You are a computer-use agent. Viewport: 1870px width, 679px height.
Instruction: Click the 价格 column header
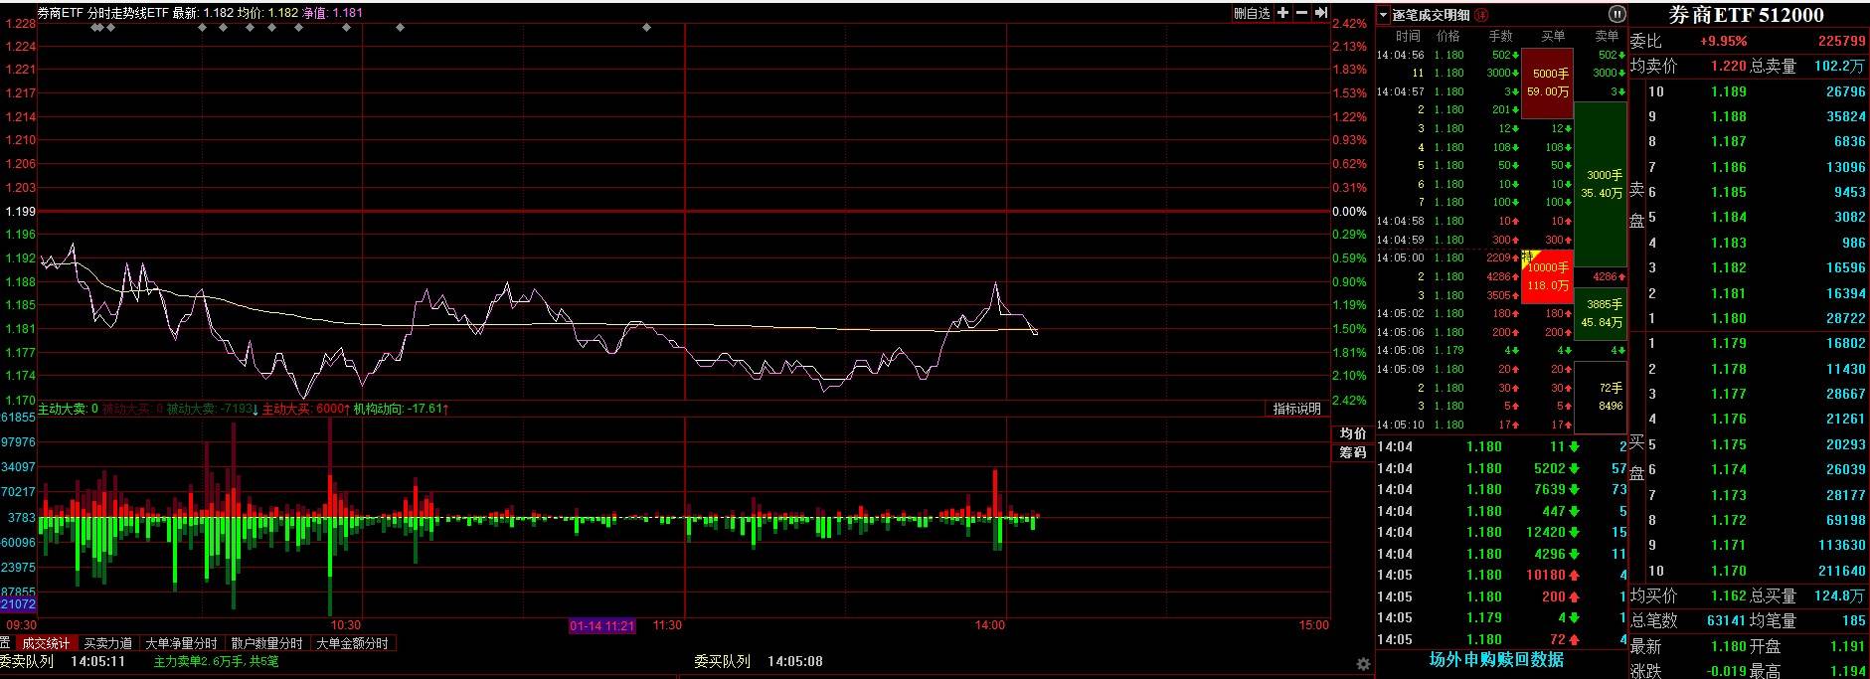tap(1447, 36)
